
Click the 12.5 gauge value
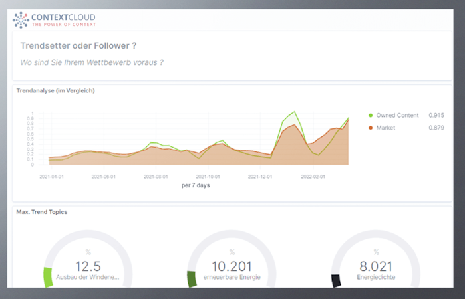(x=88, y=266)
